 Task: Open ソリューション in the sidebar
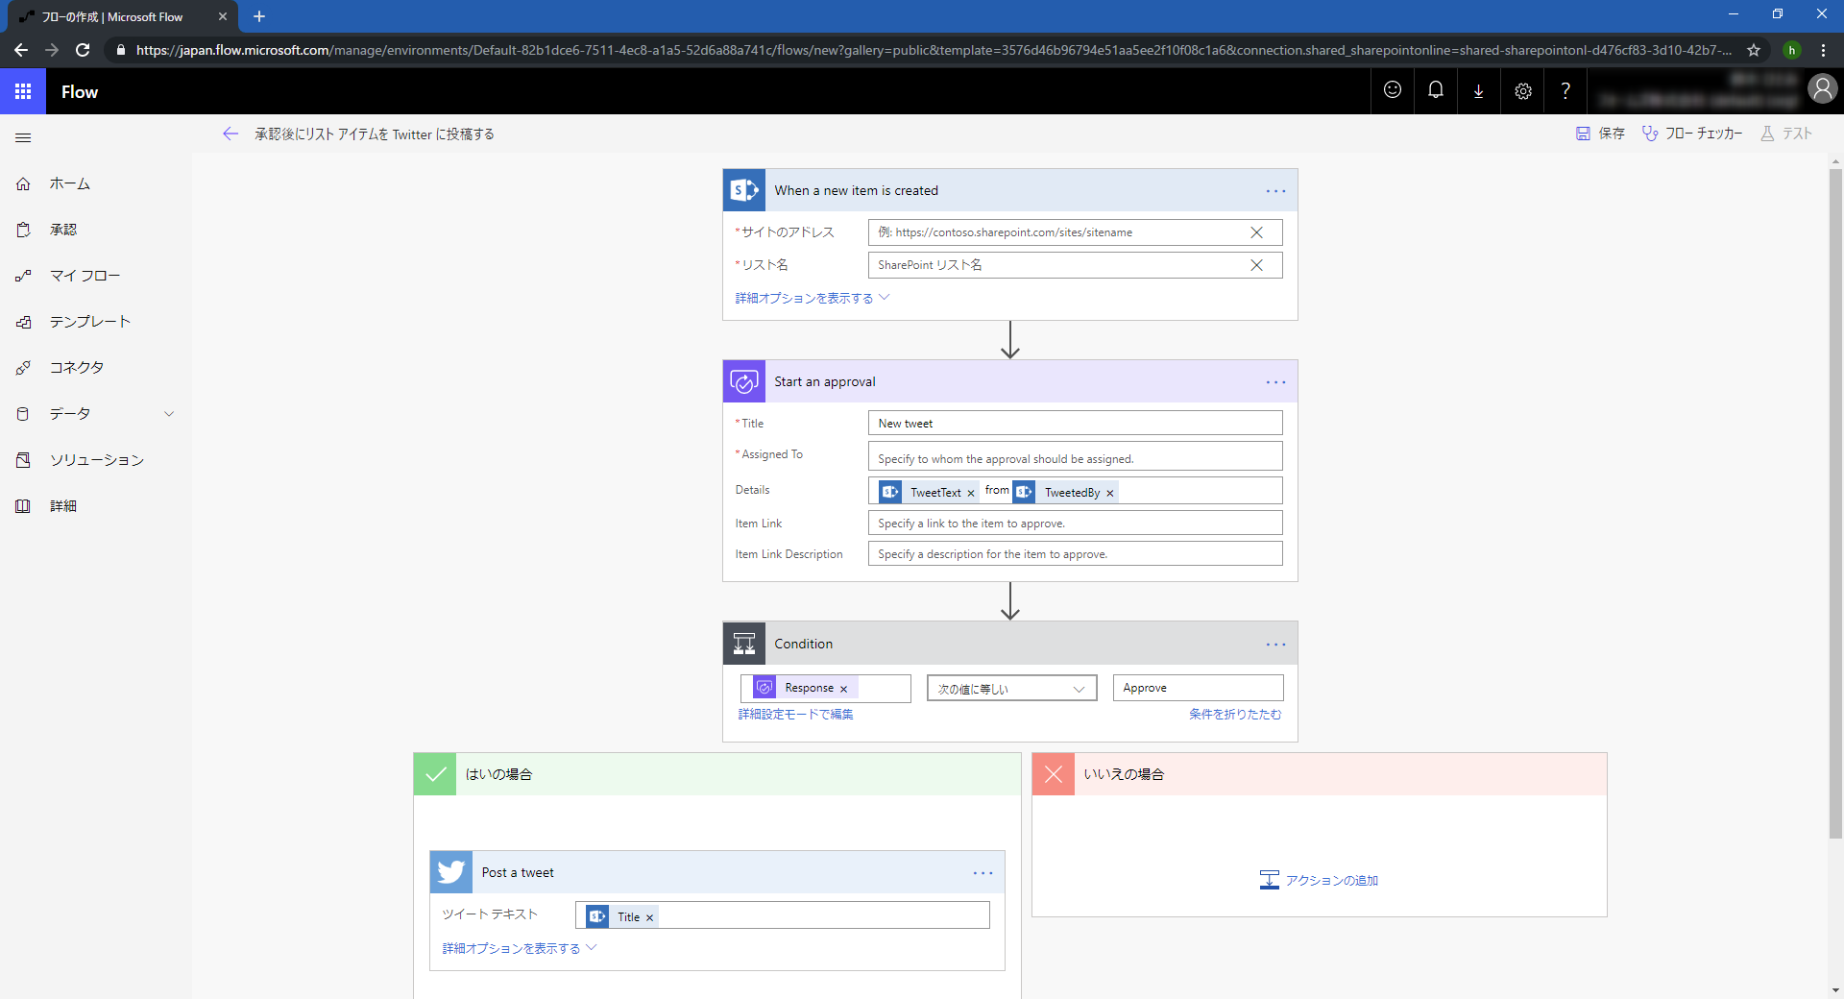(96, 460)
